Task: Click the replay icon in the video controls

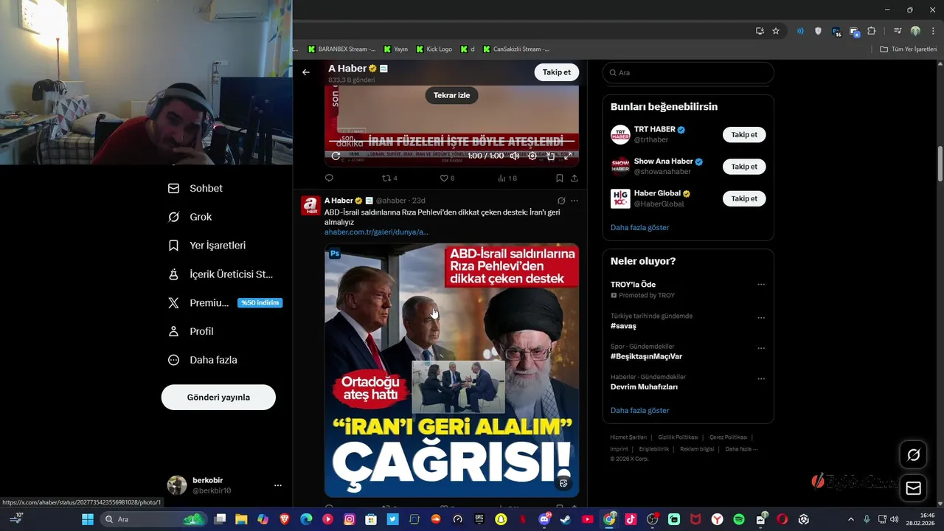Action: click(336, 156)
